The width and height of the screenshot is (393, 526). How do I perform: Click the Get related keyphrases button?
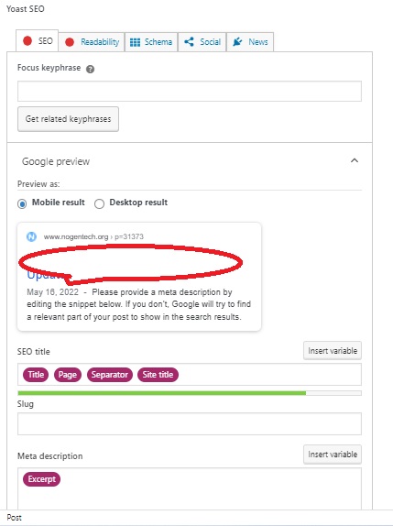(x=68, y=119)
